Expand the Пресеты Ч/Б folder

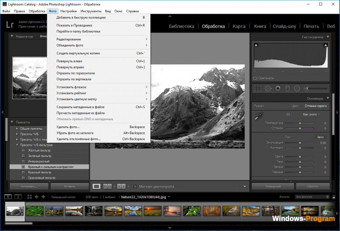click(17, 134)
